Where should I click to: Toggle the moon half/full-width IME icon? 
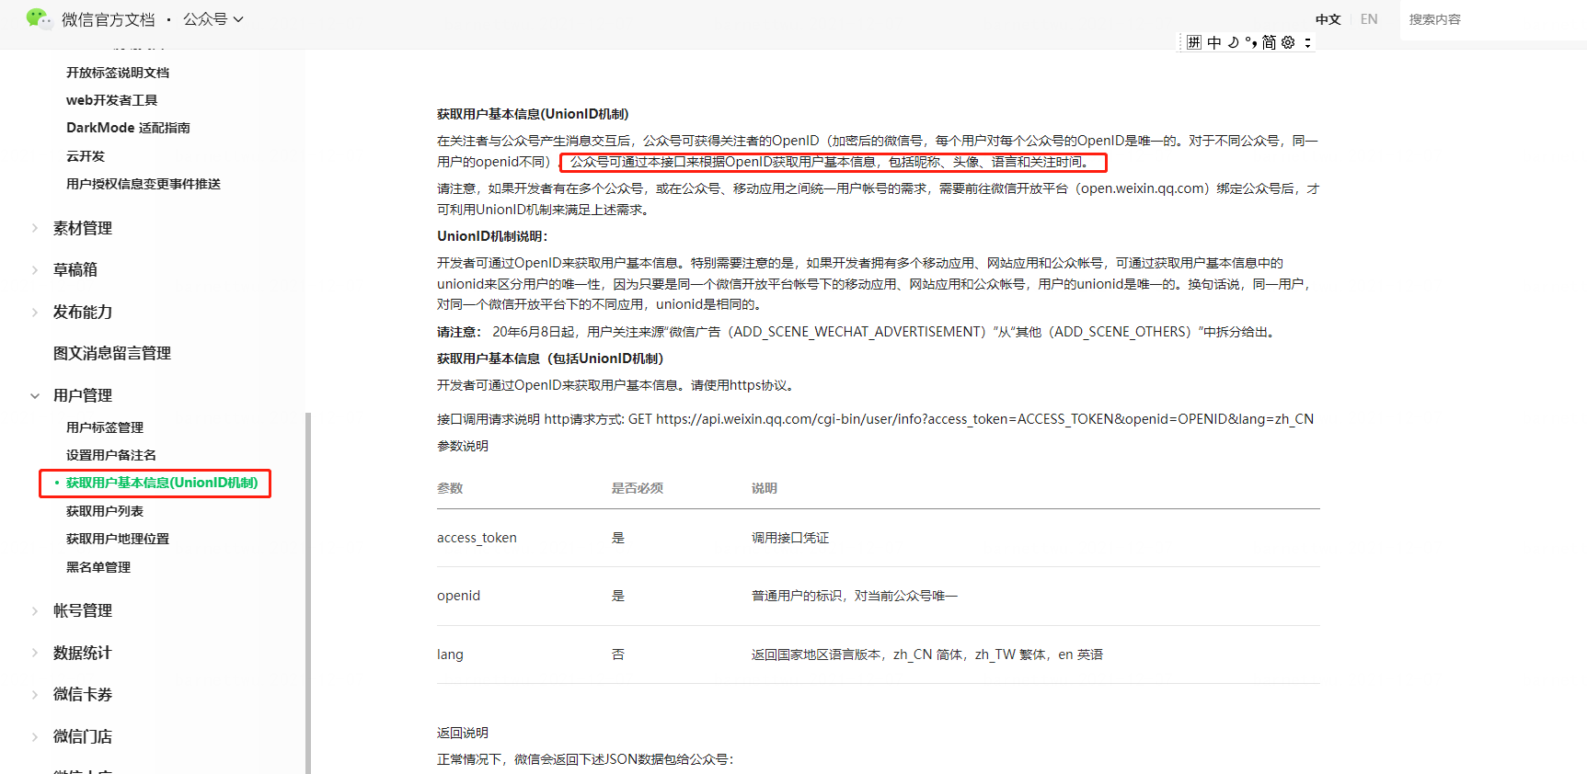coord(1234,42)
